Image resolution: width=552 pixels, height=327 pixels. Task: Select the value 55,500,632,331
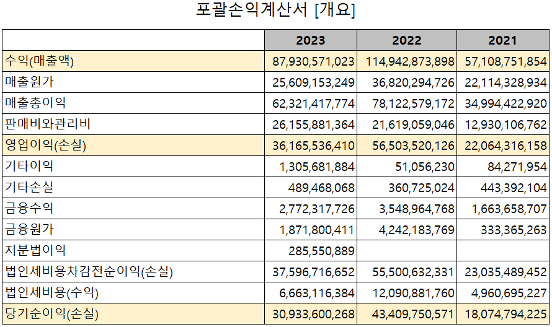coord(413,272)
